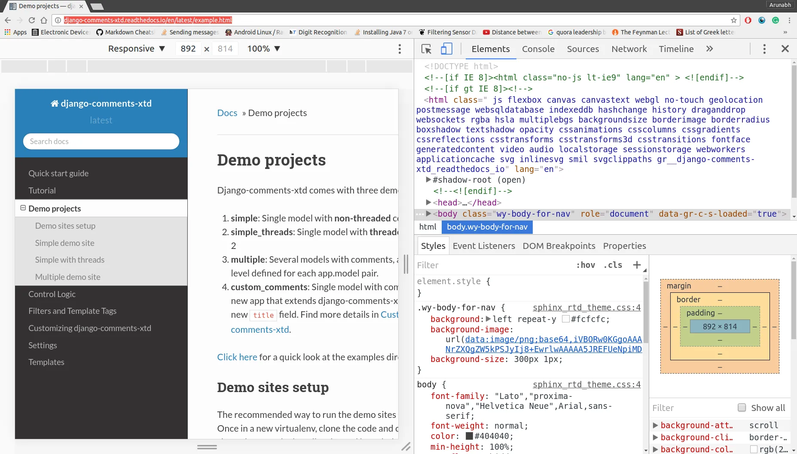Open the browser home page
The image size is (797, 454).
click(x=44, y=20)
